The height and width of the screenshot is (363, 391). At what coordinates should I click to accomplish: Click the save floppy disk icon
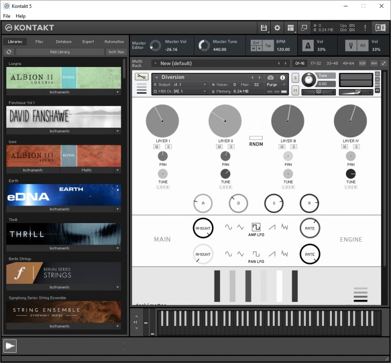(263, 28)
